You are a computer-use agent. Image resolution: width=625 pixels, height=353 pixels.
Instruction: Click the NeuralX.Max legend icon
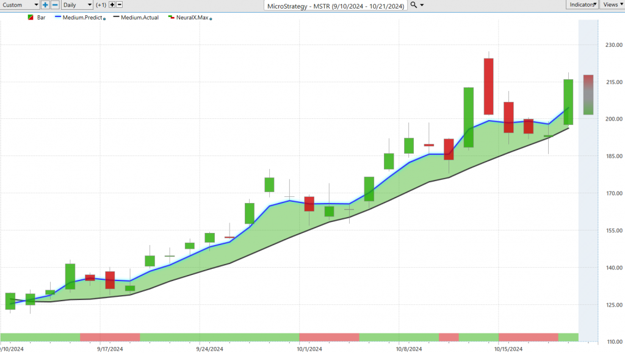[172, 18]
